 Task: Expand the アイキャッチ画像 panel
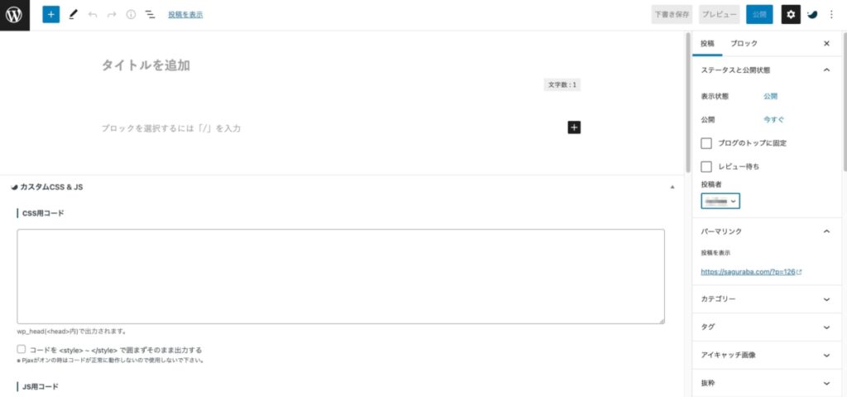pyautogui.click(x=766, y=356)
